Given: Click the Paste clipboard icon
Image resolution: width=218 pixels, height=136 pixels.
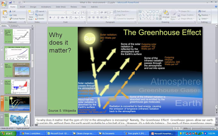Looking at the screenshot, I should [5, 12].
